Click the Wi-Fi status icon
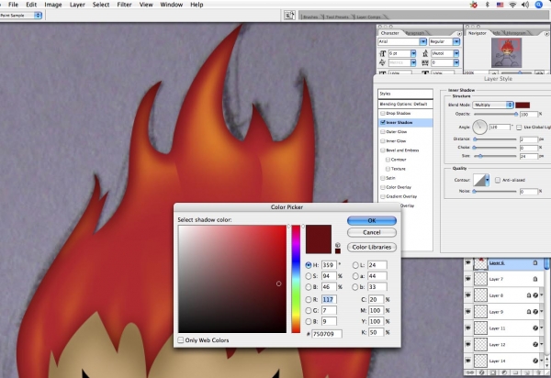551x378 pixels. click(512, 5)
